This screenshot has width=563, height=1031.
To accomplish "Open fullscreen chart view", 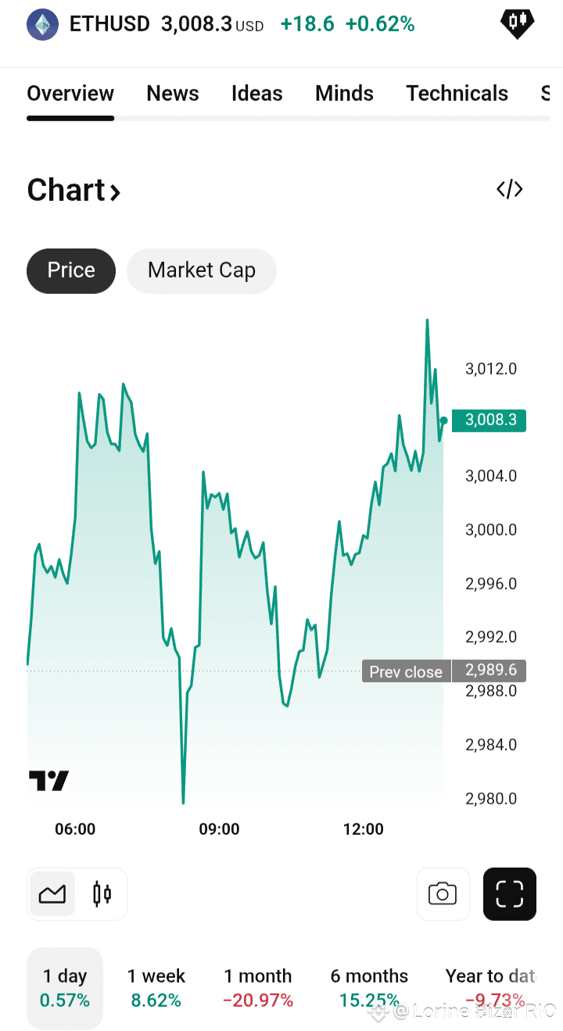I will pyautogui.click(x=510, y=893).
